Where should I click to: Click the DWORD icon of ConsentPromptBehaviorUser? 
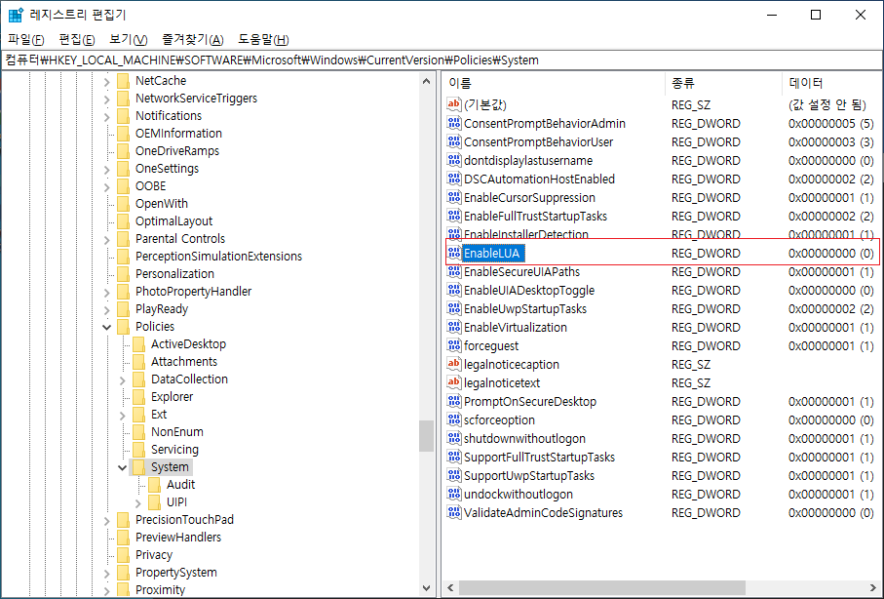coord(454,141)
